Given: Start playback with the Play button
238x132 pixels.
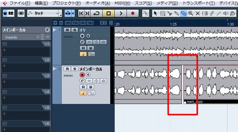Looking at the screenshot, I should (121, 13).
